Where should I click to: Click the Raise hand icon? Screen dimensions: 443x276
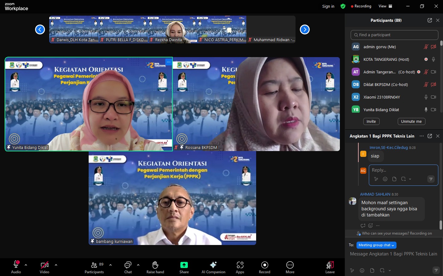[155, 267]
